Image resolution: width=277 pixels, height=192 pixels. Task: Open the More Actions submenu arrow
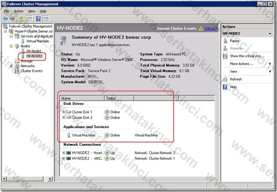[x=270, y=63]
